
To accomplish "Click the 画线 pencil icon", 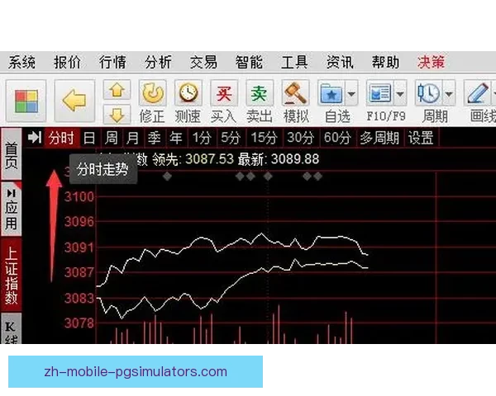I will pyautogui.click(x=477, y=93).
